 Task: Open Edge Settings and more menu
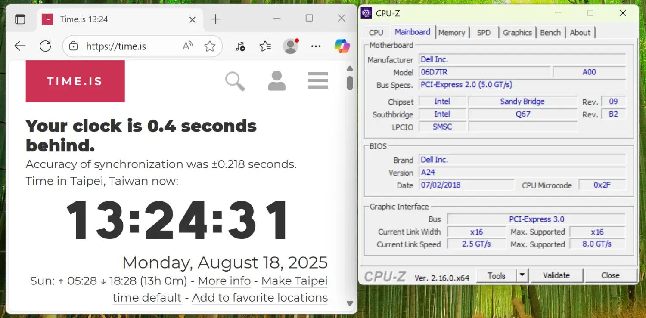pyautogui.click(x=316, y=46)
